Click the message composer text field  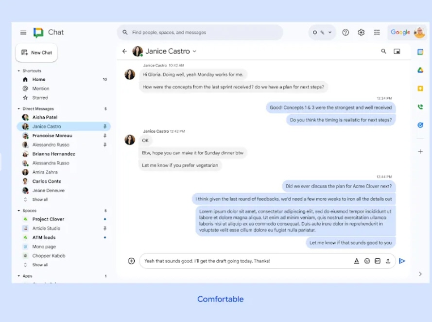pos(245,261)
